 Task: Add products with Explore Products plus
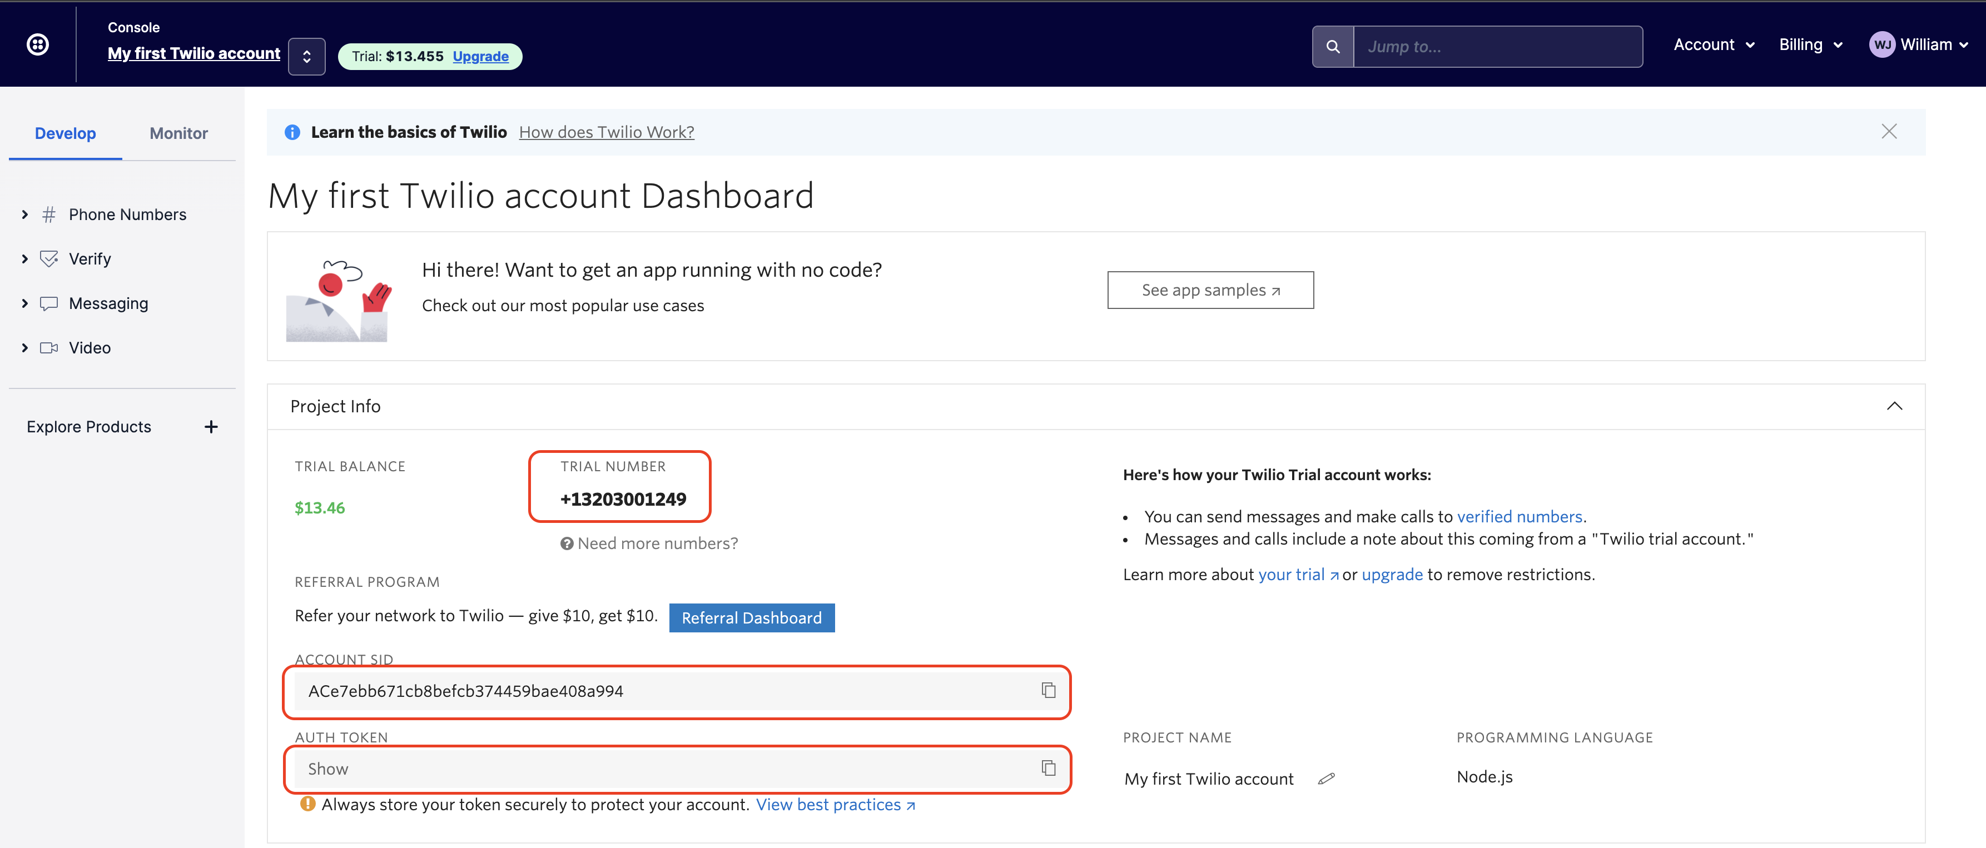tap(211, 426)
